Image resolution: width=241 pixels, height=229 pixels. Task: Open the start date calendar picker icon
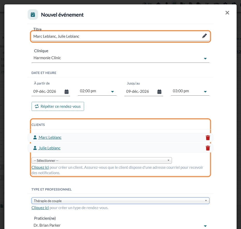point(66,92)
